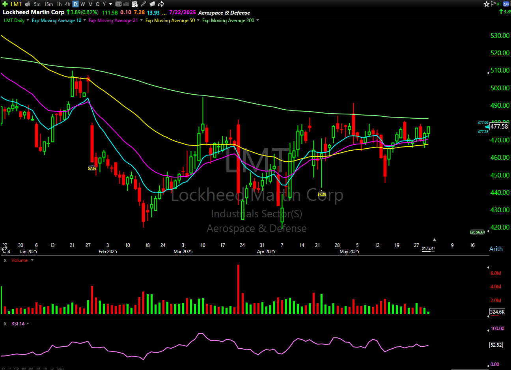This screenshot has height=370, width=511.
Task: Select the 5Y range tab at the bottom
Action: point(4,368)
